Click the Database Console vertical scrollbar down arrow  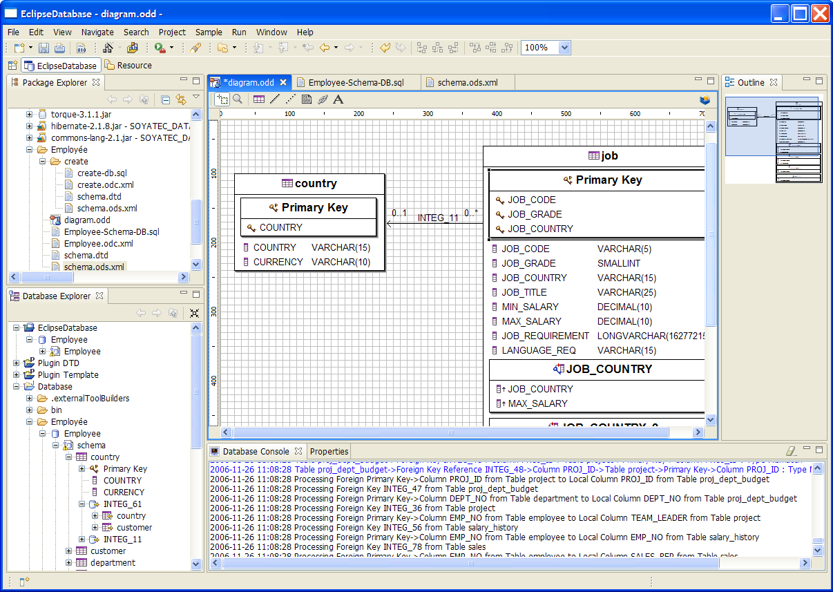(818, 551)
